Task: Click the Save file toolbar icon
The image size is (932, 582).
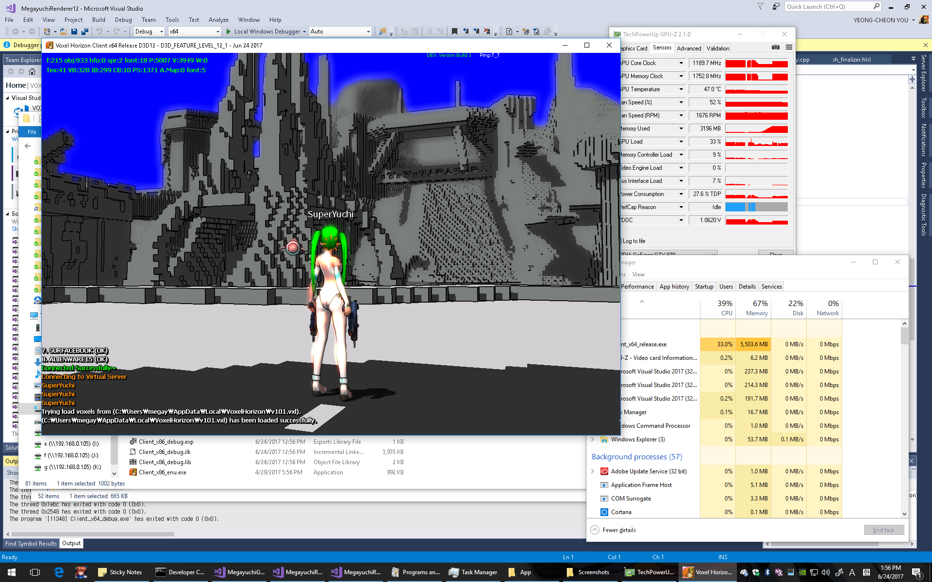Action: [x=74, y=32]
